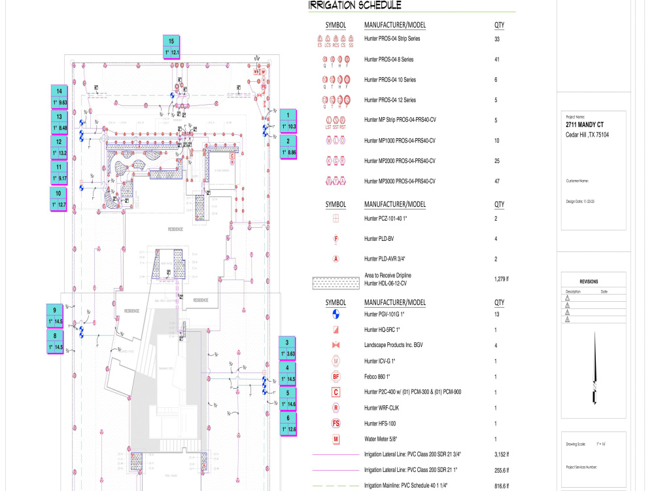Image resolution: width=654 pixels, height=491 pixels.
Task: Select zone 5 callout tag
Action: pos(288,398)
